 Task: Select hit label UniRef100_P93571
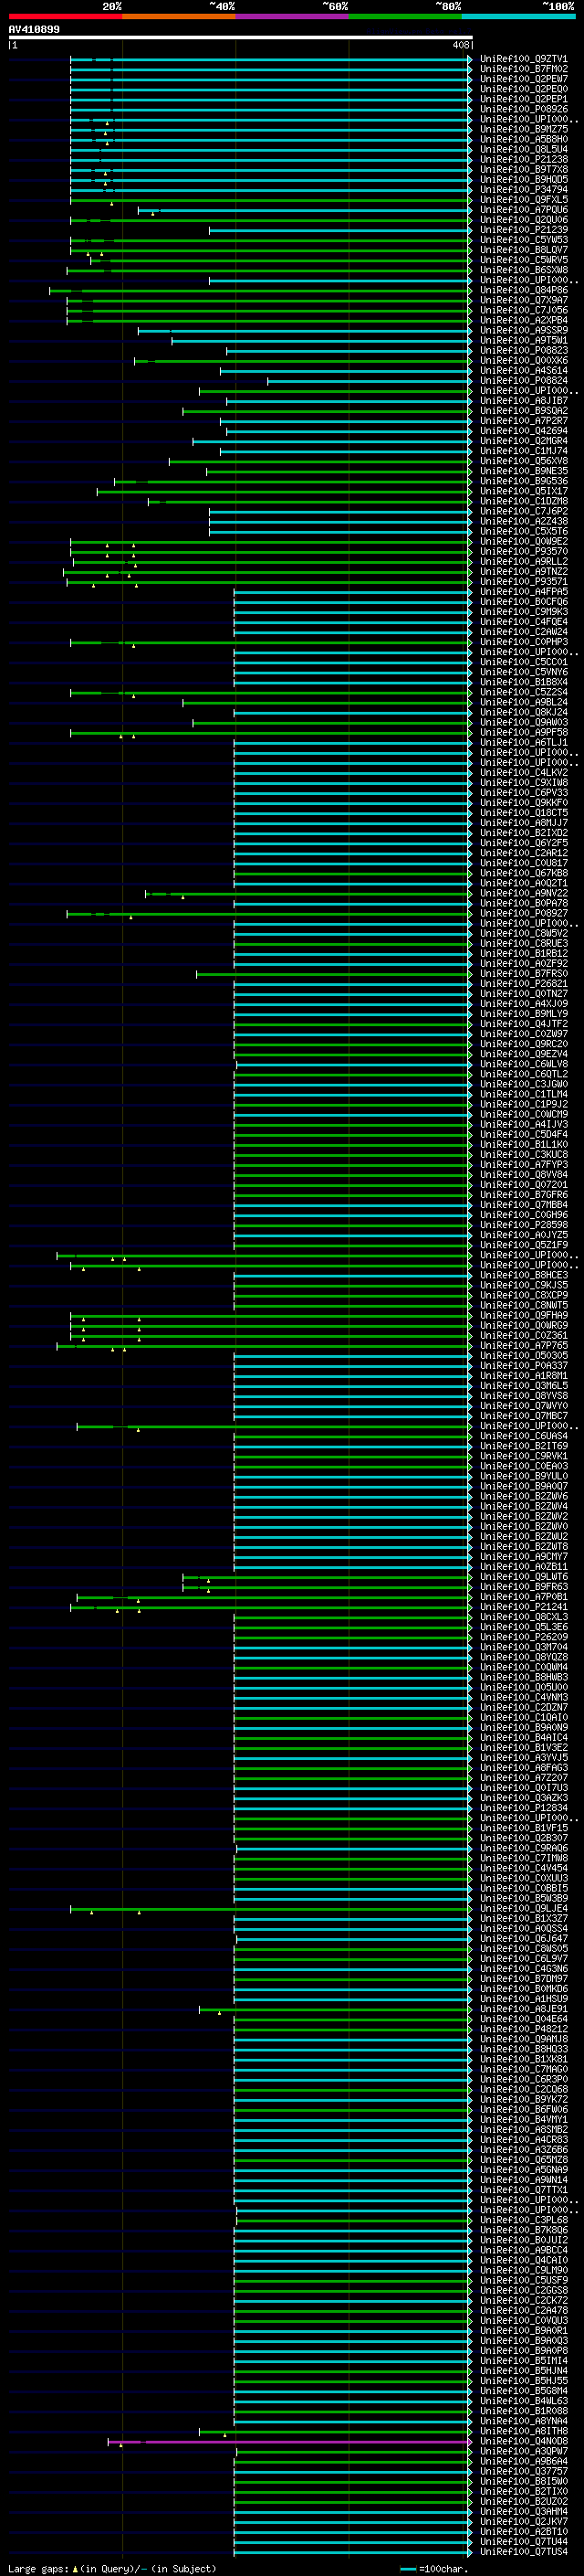[524, 581]
